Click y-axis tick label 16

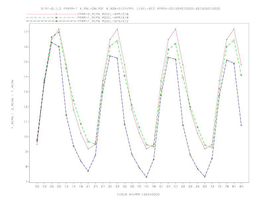26,47
